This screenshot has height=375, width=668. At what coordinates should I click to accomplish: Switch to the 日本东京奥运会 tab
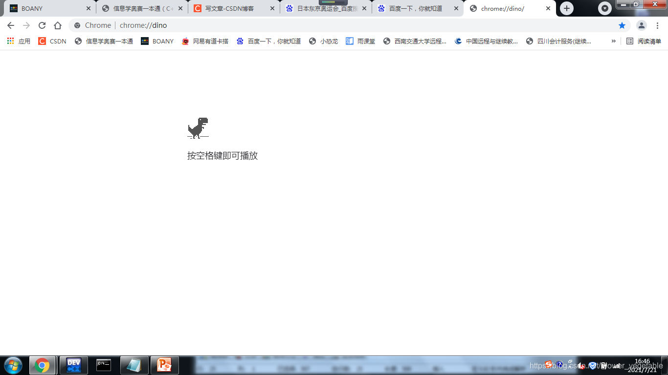coord(325,8)
